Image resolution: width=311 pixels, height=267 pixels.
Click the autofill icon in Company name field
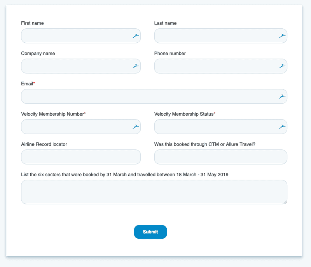[136, 66]
